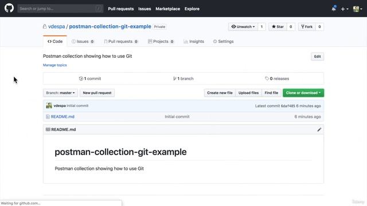Edit README with the pencil icon
367x206 pixels.
[x=319, y=130]
